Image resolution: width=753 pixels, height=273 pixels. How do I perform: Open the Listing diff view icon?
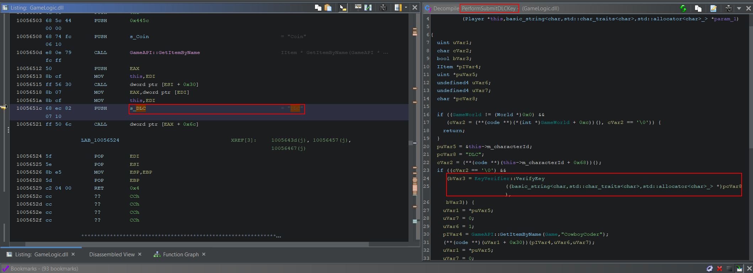click(x=368, y=7)
